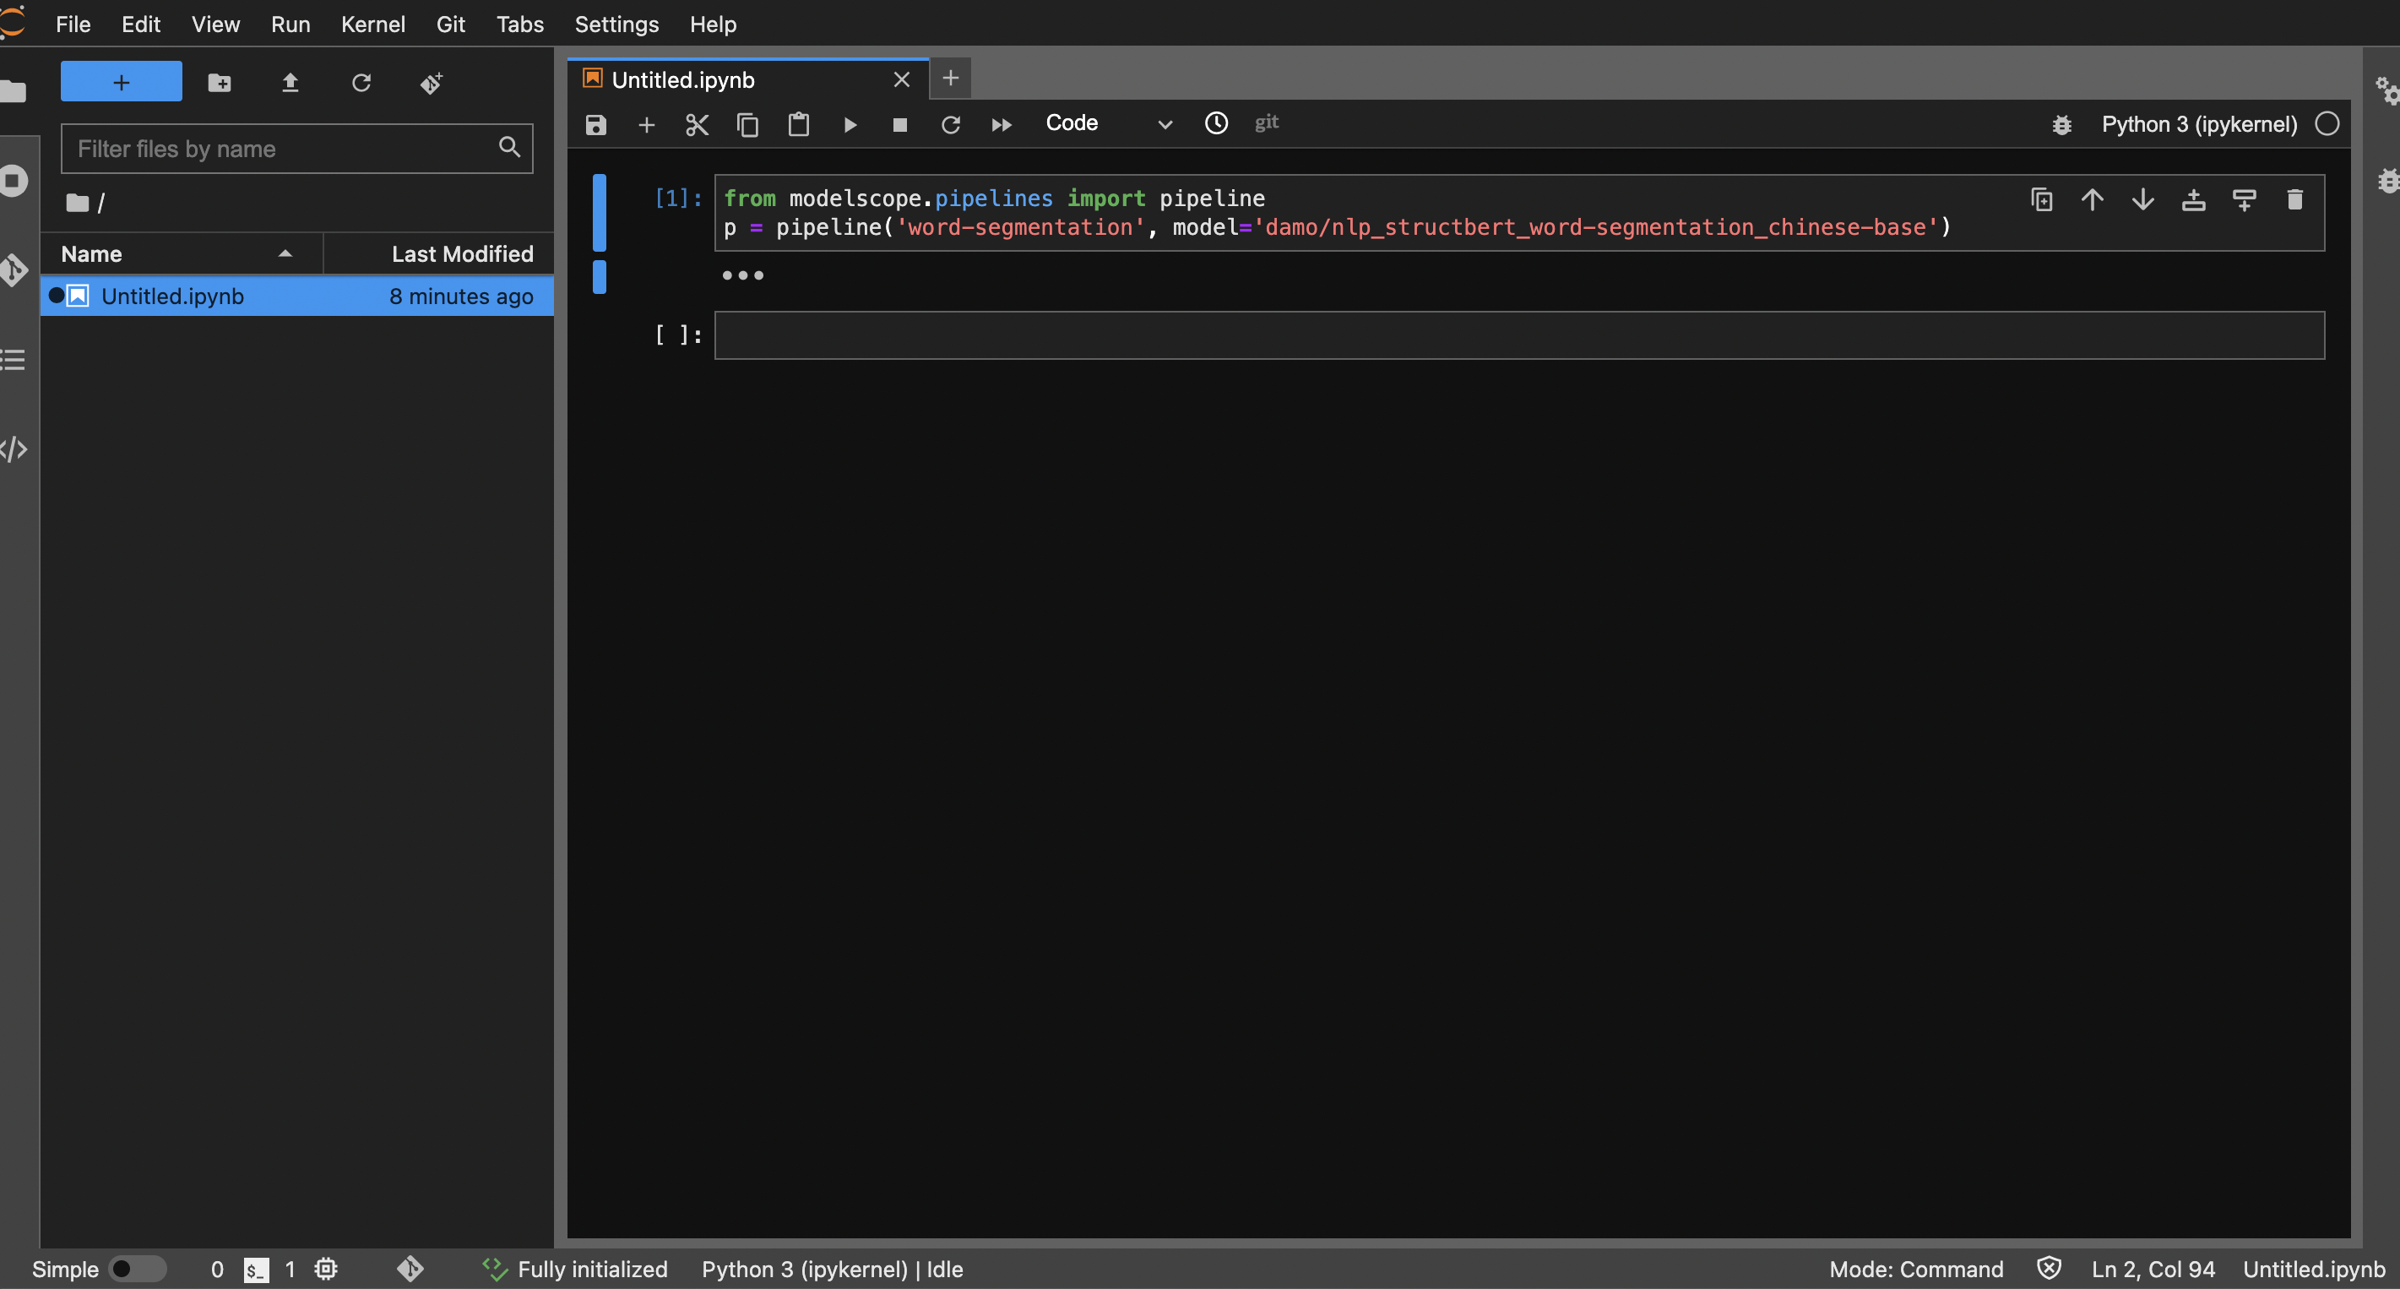This screenshot has width=2400, height=1289.
Task: Save the notebook with disk icon
Action: 595,124
